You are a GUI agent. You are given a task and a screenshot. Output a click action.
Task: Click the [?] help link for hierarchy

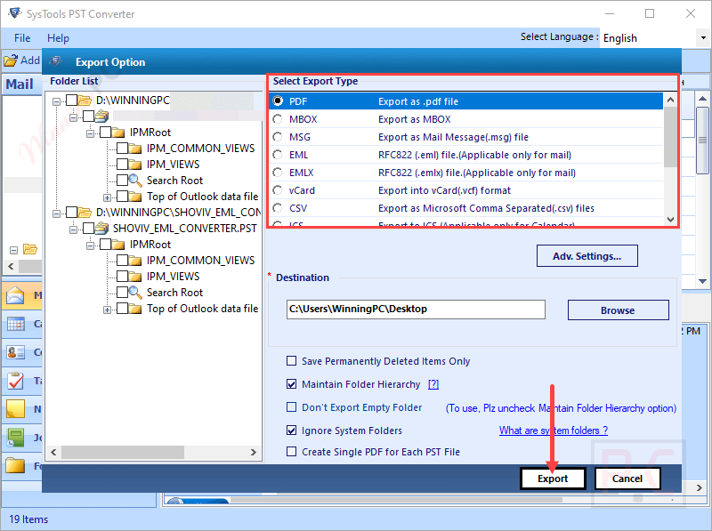pos(433,384)
